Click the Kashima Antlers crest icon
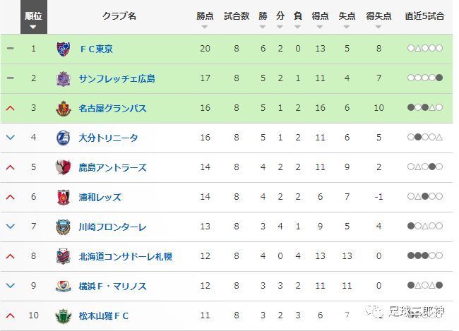This screenshot has height=331, width=459. point(64,167)
